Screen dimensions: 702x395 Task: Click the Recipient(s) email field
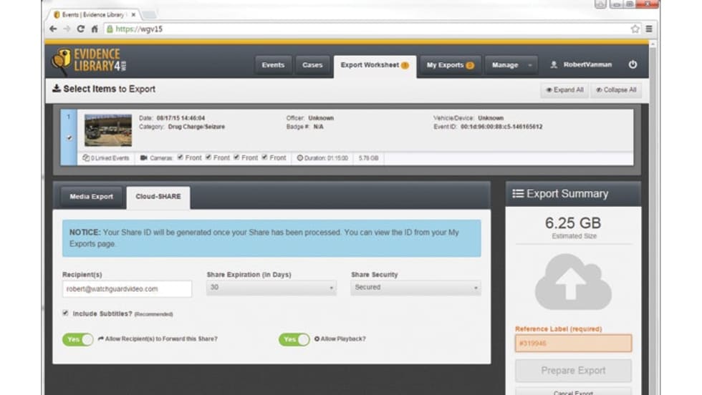tap(127, 288)
